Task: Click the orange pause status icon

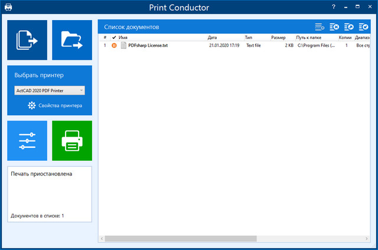Action: [x=114, y=46]
